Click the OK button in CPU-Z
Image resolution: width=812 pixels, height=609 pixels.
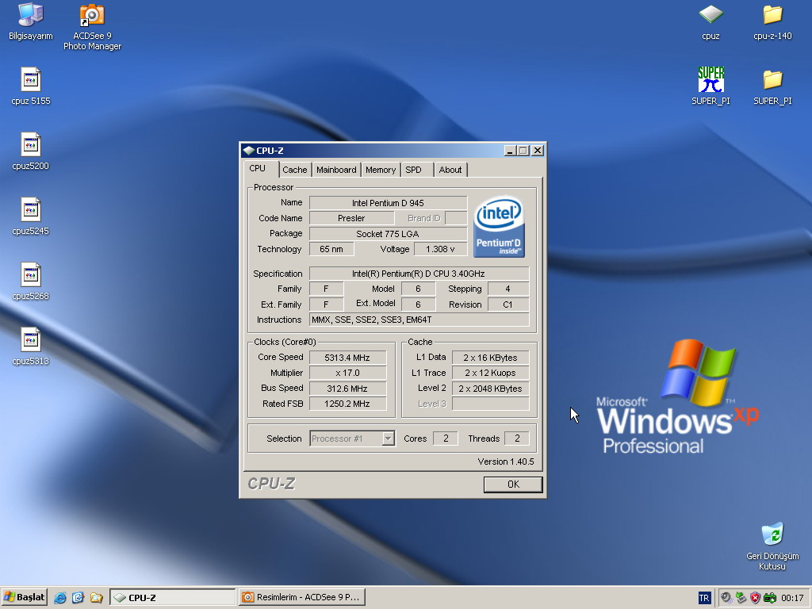click(513, 485)
